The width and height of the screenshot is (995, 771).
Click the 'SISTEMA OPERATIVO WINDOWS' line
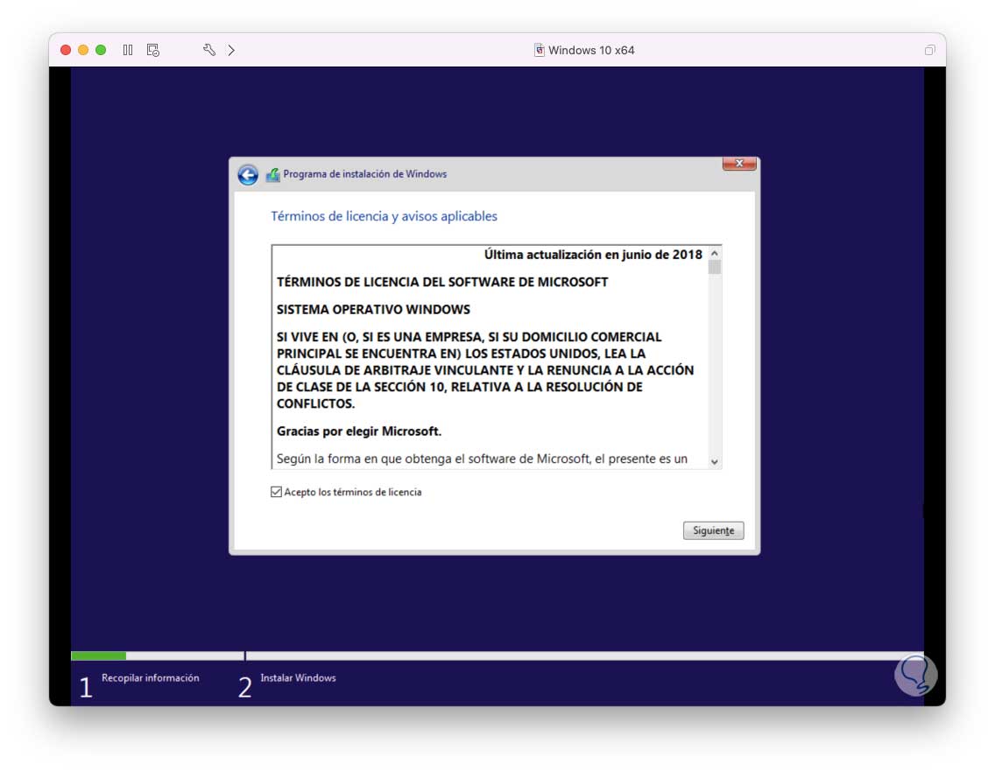373,310
